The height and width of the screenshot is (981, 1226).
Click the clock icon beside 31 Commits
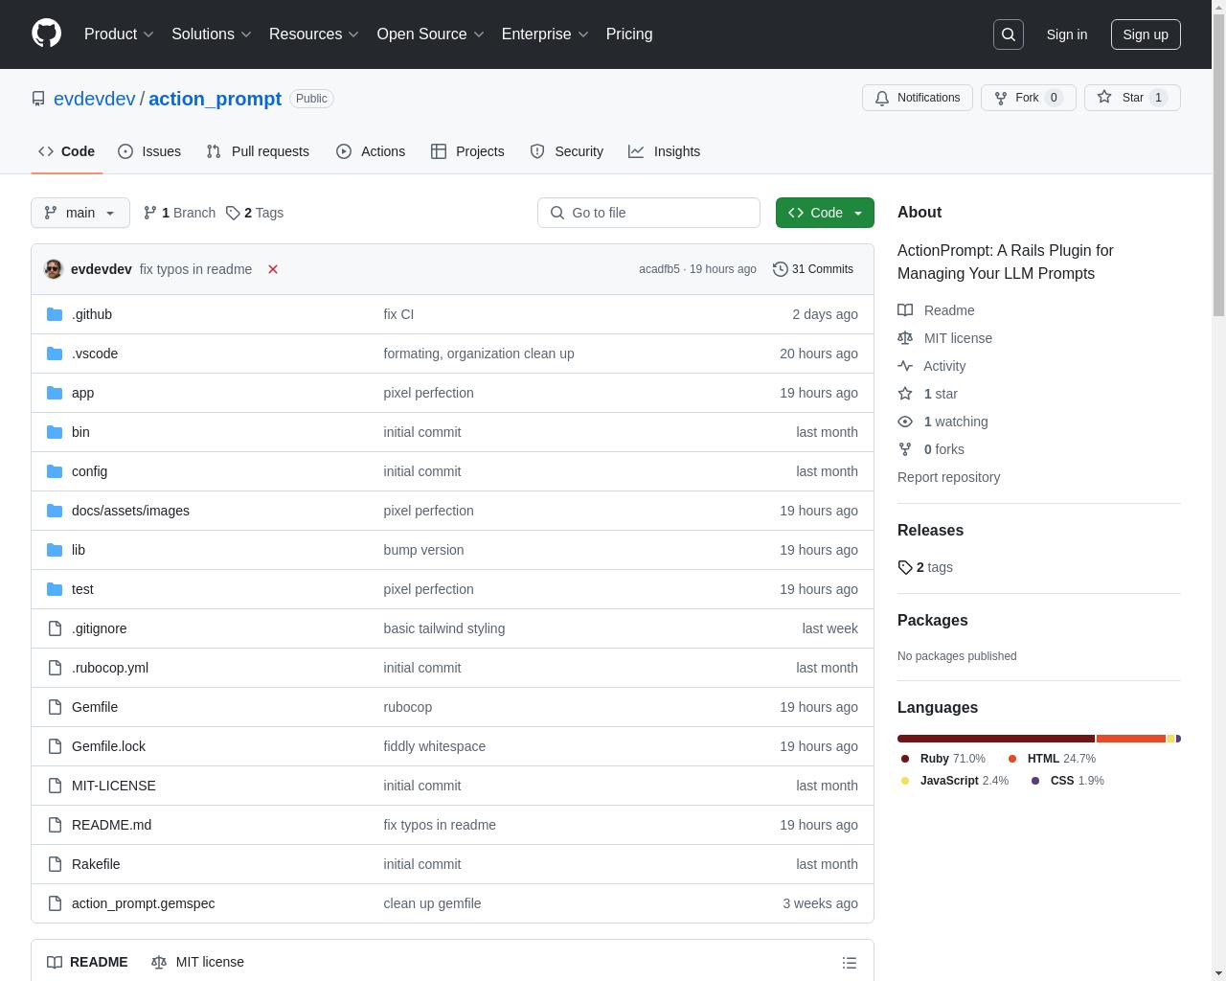[x=781, y=269]
